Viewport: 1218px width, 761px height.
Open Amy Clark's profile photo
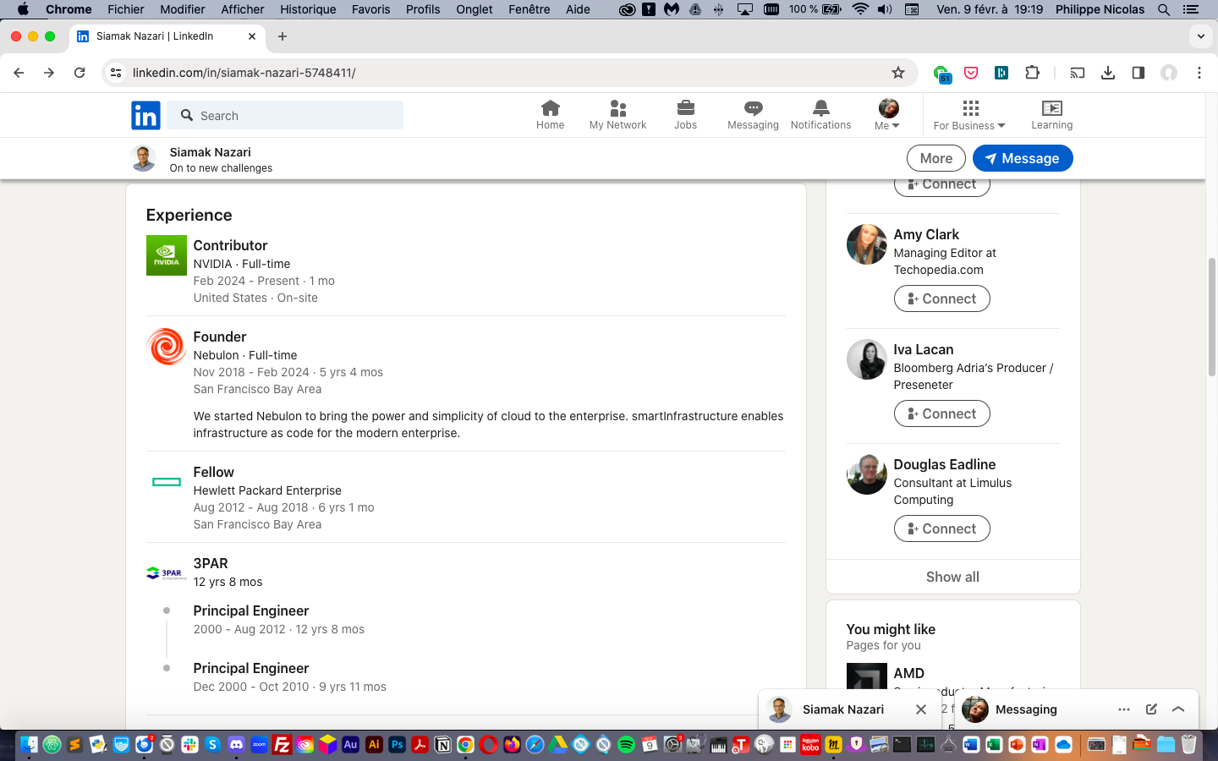click(x=867, y=244)
